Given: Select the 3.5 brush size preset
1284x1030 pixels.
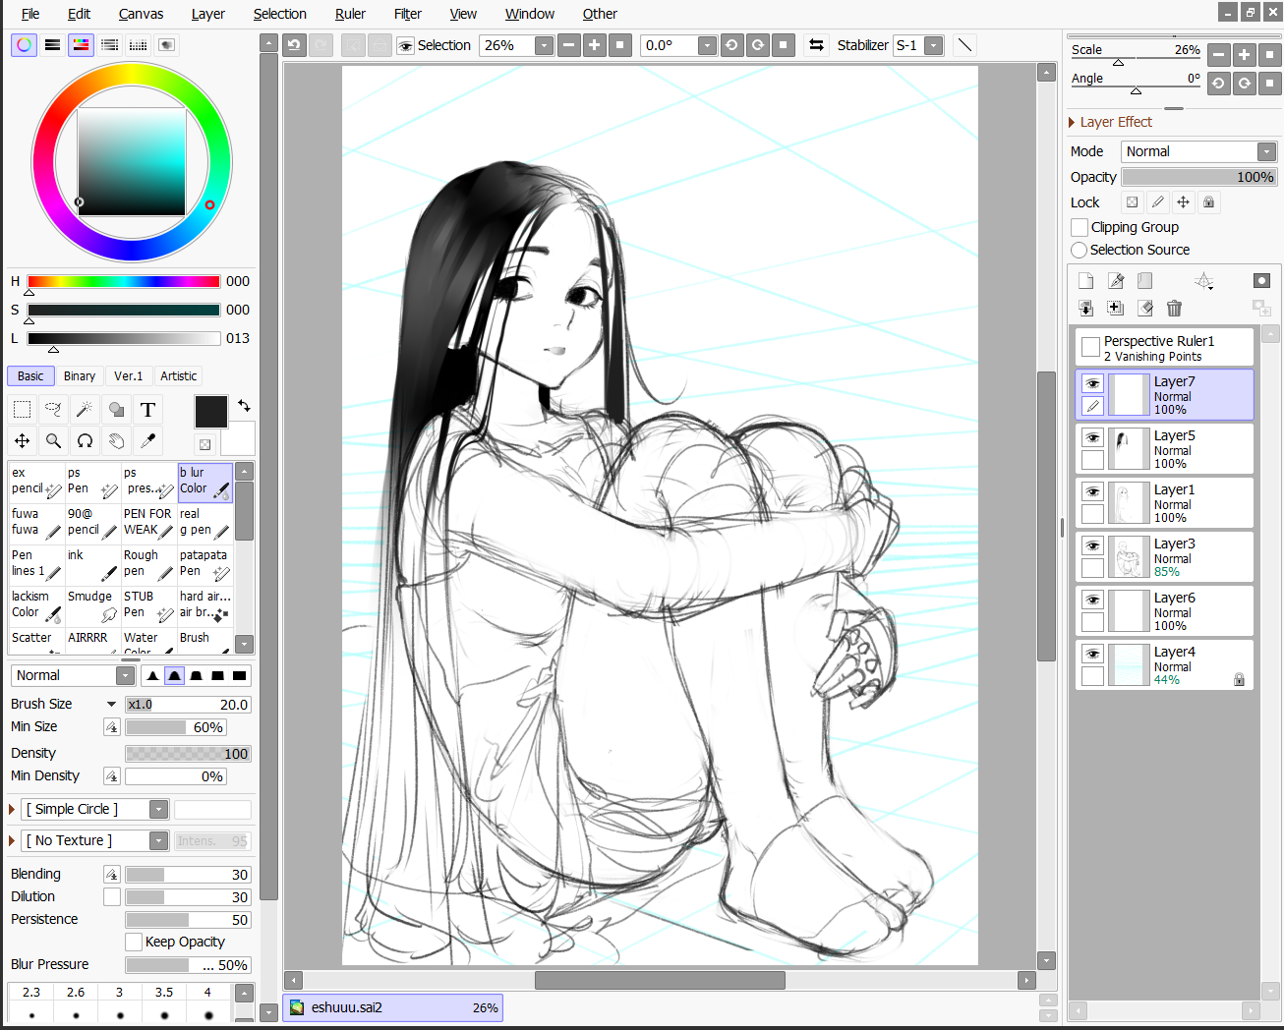Looking at the screenshot, I should (x=164, y=1002).
